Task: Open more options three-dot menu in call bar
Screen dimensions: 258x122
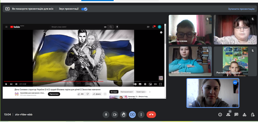Action: coord(141,115)
